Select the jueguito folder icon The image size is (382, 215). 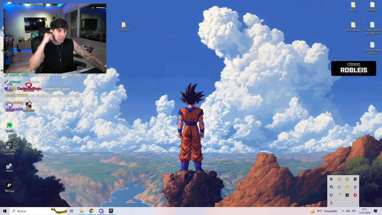[x=353, y=7]
